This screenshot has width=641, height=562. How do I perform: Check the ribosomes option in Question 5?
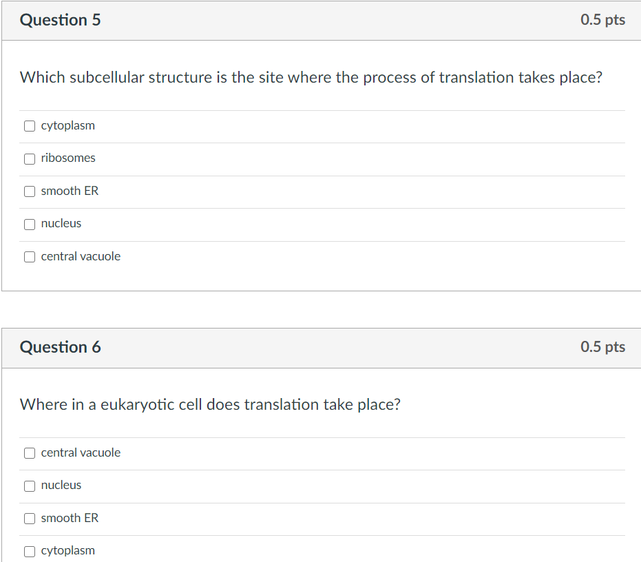30,158
